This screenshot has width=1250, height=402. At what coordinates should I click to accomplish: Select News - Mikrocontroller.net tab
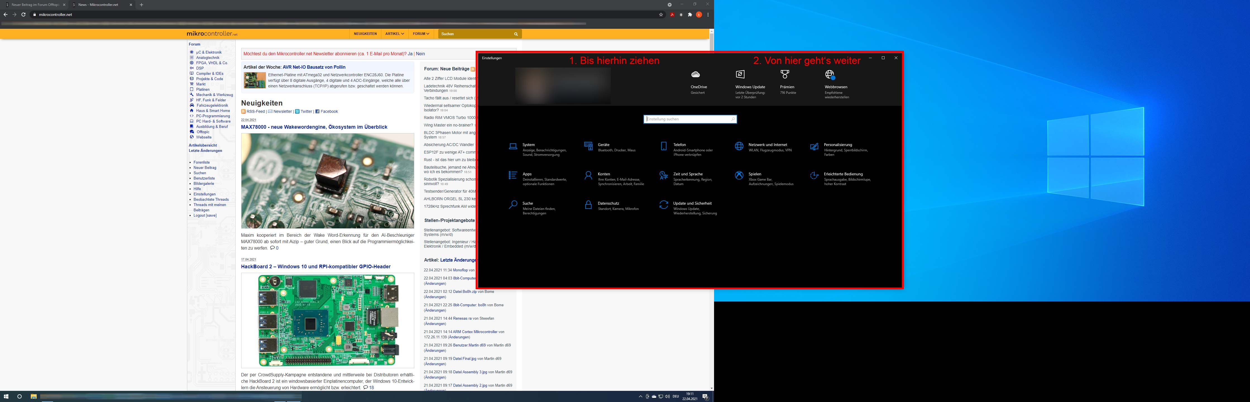(x=102, y=4)
